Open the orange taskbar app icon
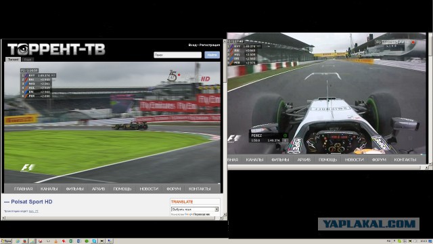 [x=55, y=241]
